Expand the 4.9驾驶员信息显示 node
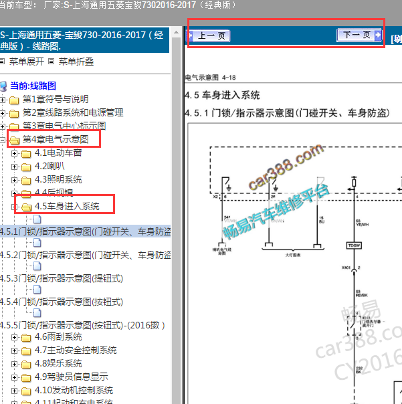The image size is (402, 404). tap(14, 378)
